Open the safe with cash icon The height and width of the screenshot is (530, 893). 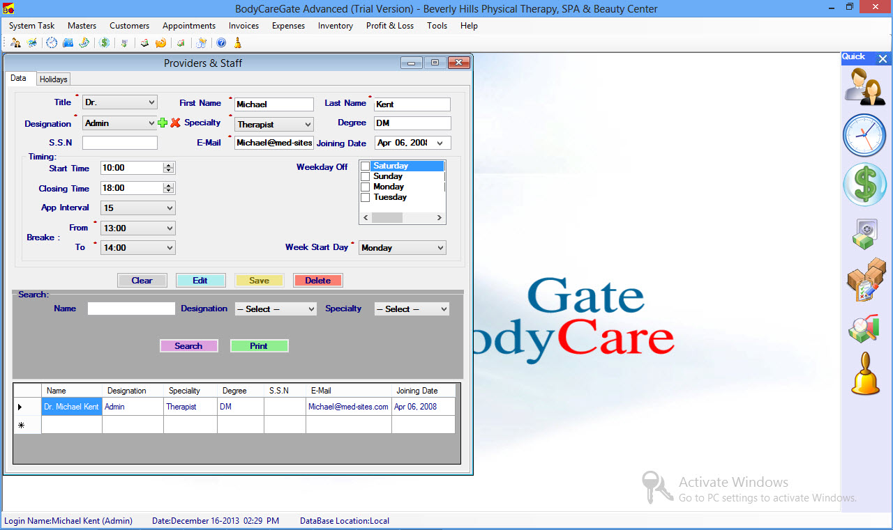[x=864, y=234]
